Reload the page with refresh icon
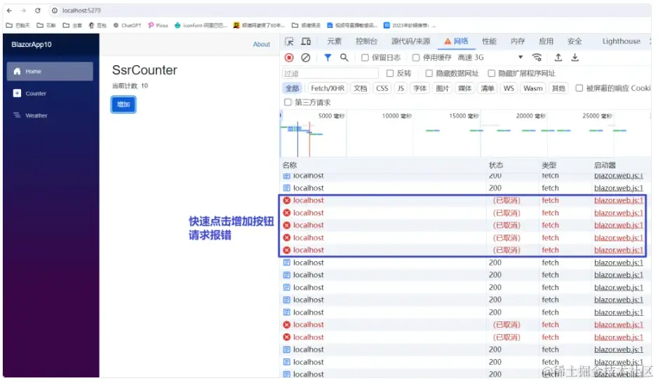This screenshot has height=383, width=658. [37, 11]
